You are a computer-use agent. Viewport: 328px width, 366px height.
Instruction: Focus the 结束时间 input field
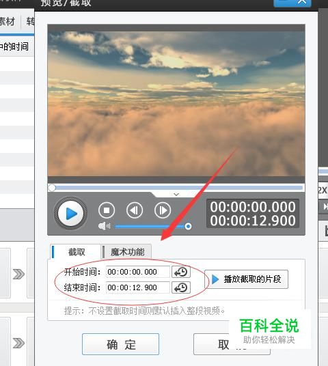(x=137, y=287)
